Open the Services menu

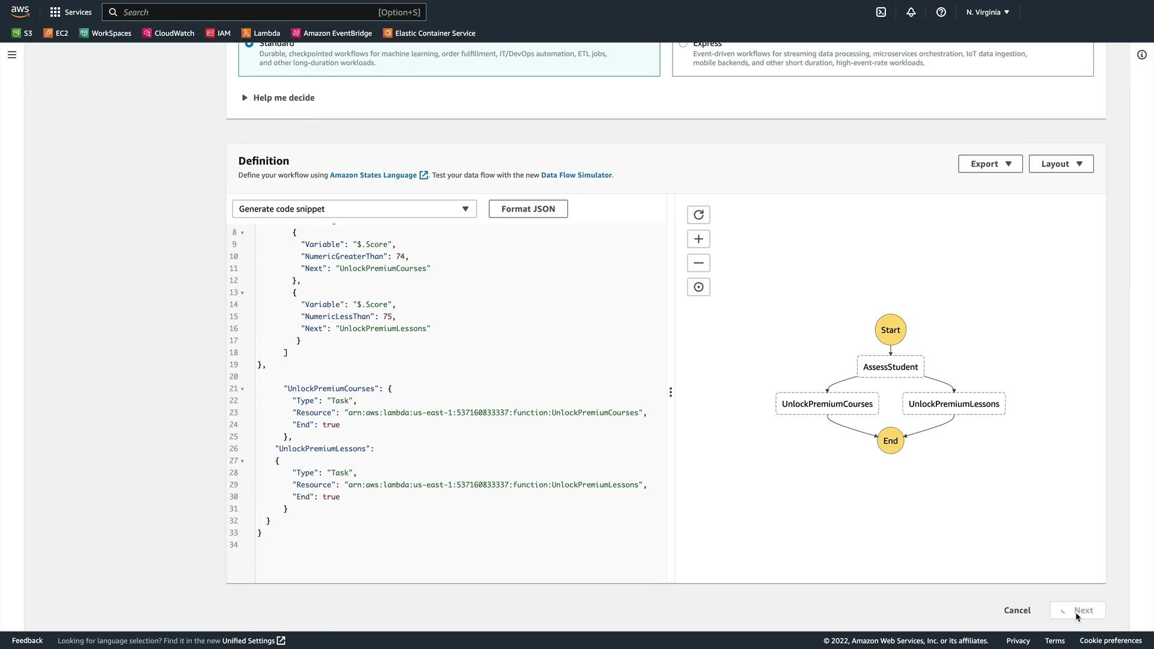pos(71,12)
